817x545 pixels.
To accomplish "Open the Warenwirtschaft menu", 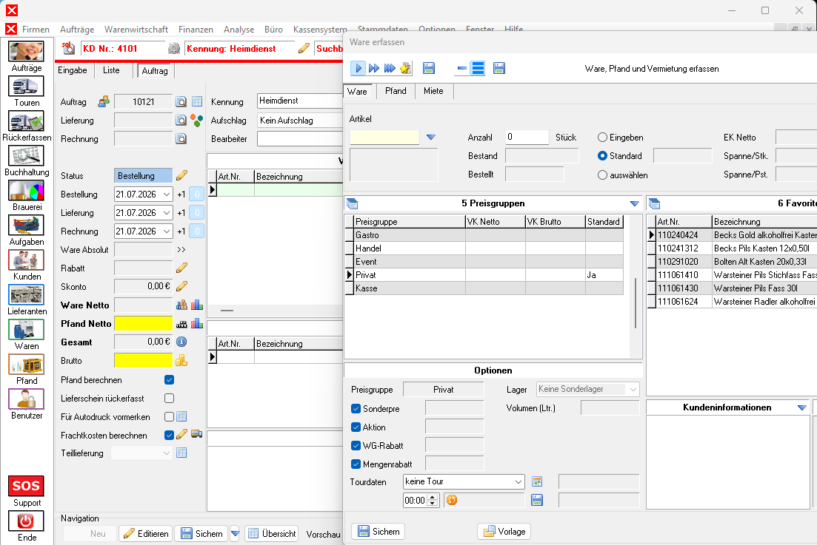I will (136, 30).
